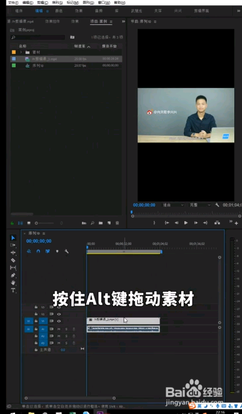Image resolution: width=242 pixels, height=414 pixels.
Task: Sort by frame rate column header
Action: 82,46
